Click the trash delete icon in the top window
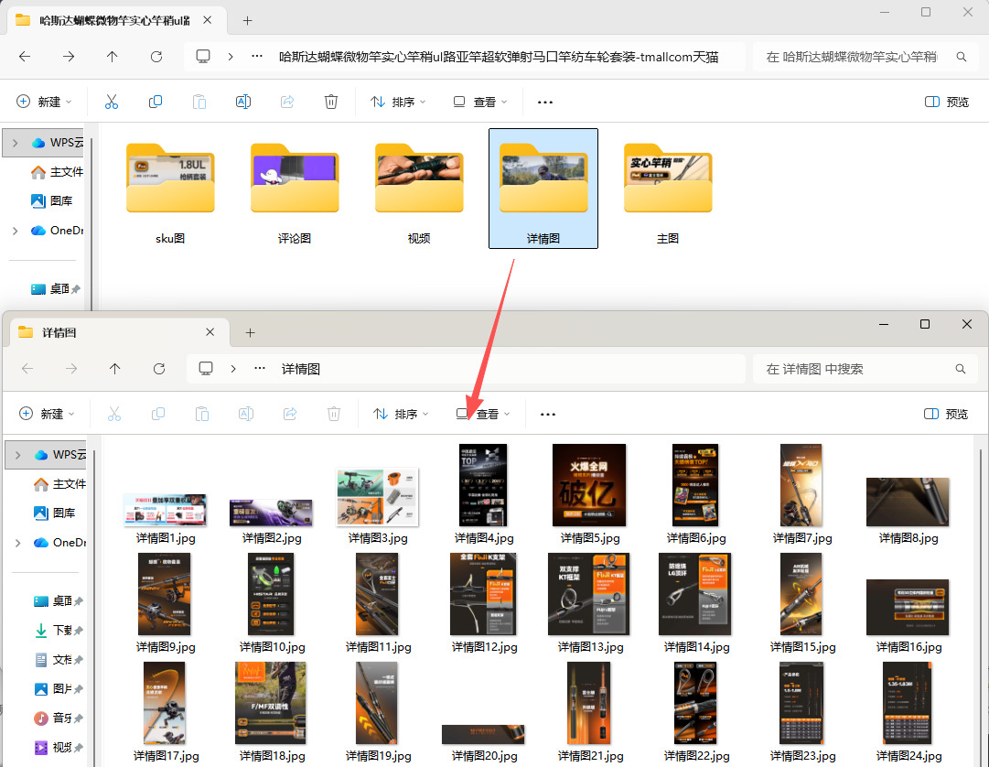 [x=331, y=102]
